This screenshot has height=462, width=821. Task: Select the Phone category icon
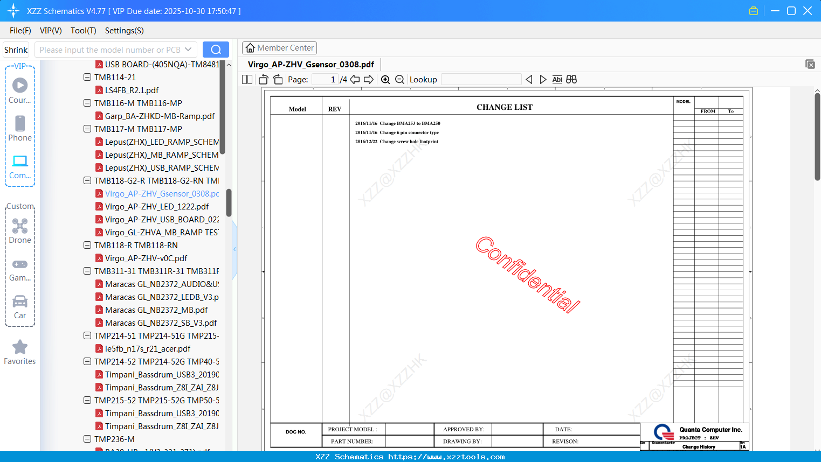[x=20, y=129]
